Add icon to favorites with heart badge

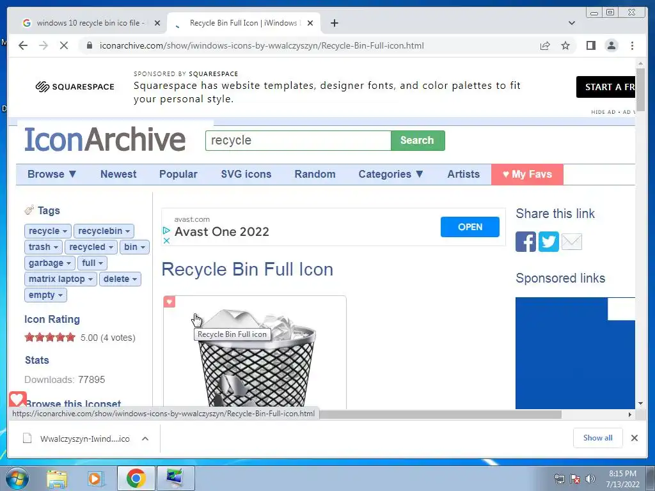click(169, 302)
